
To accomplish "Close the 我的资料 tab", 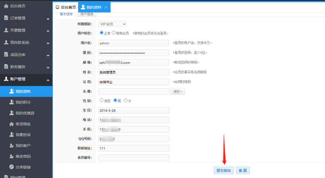I will tap(106, 8).
